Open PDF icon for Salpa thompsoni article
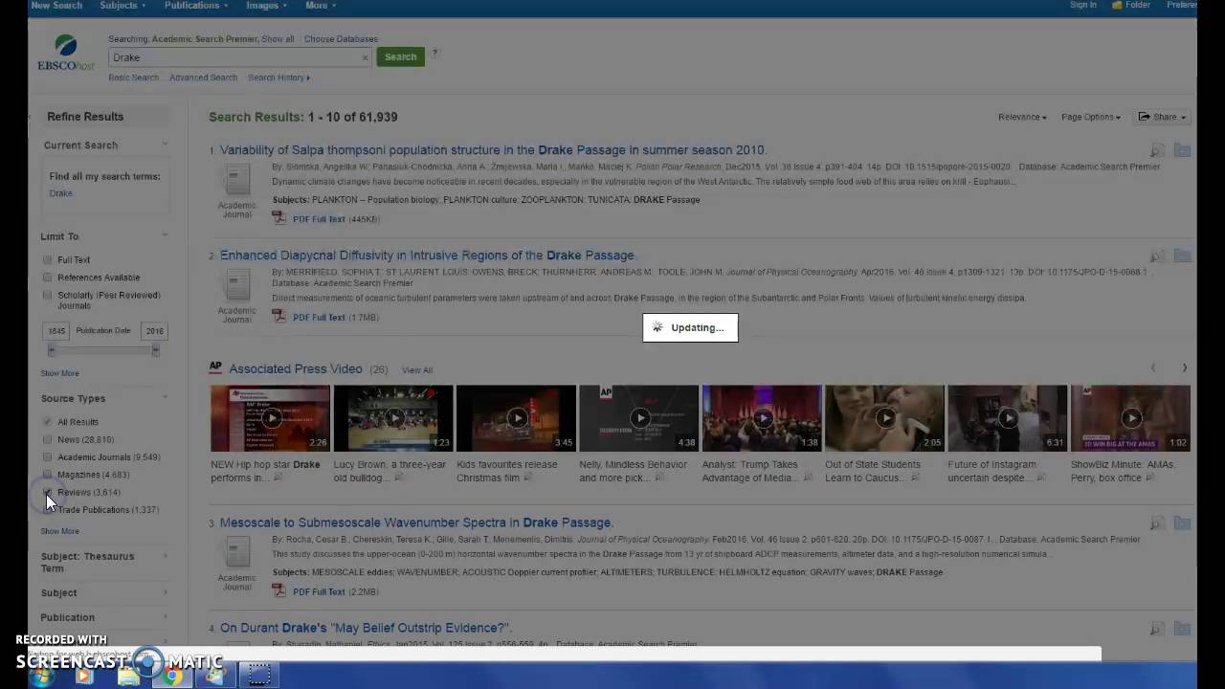The width and height of the screenshot is (1225, 689). click(x=279, y=218)
